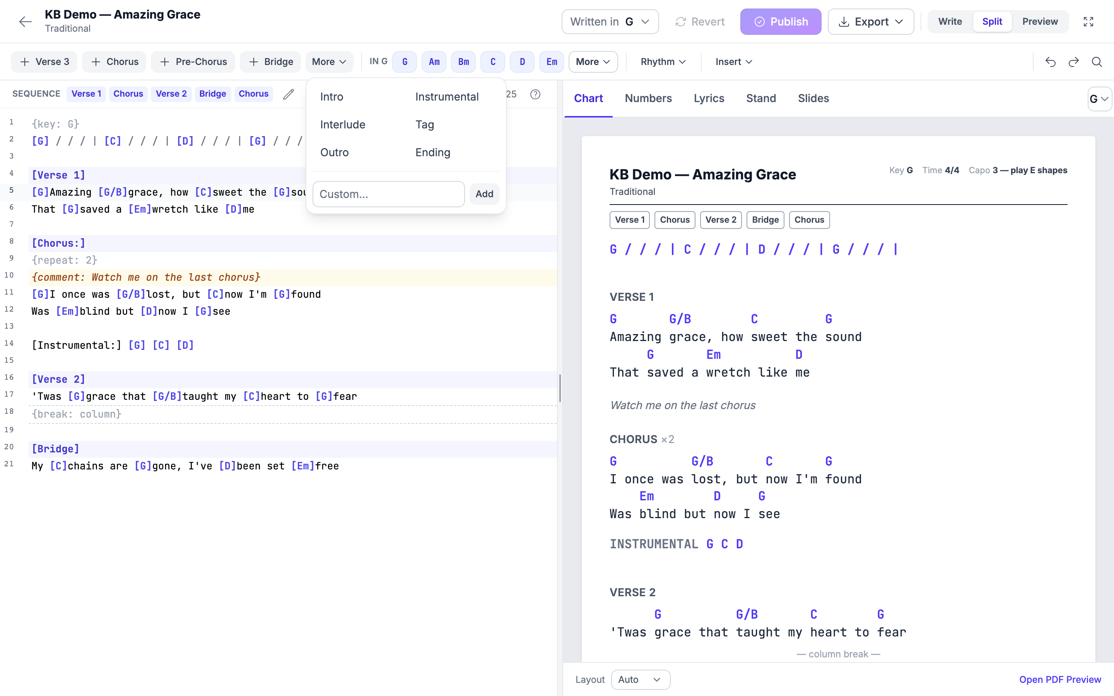The image size is (1114, 696).
Task: Add a Bridge section from the toolbar
Action: click(270, 62)
